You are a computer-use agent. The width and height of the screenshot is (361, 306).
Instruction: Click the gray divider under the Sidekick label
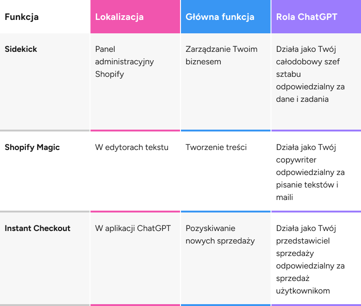click(x=45, y=131)
